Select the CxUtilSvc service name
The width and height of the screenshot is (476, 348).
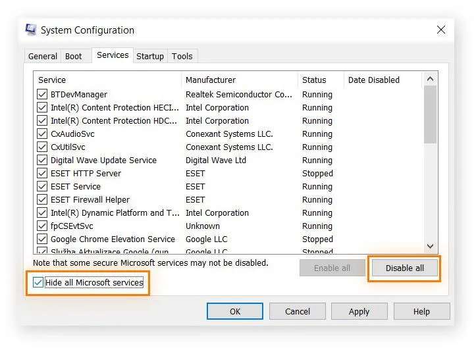tap(68, 147)
